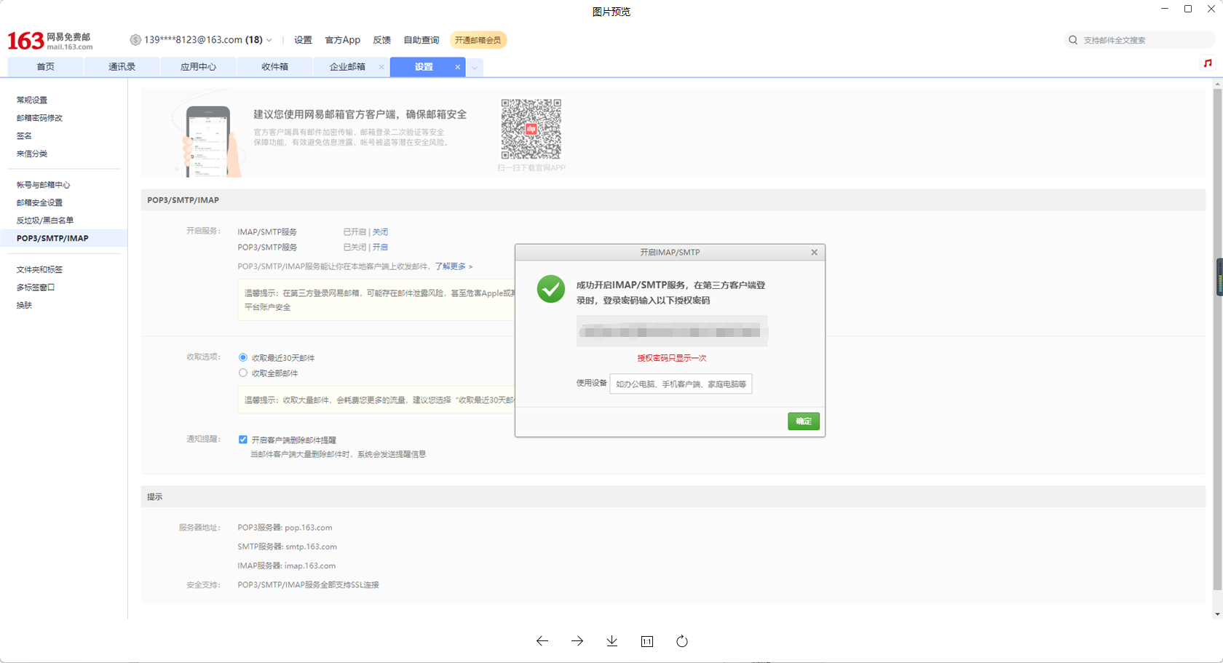Open 帐号与邮箱中心 in the sidebar
Viewport: 1223px width, 663px height.
[x=43, y=185]
